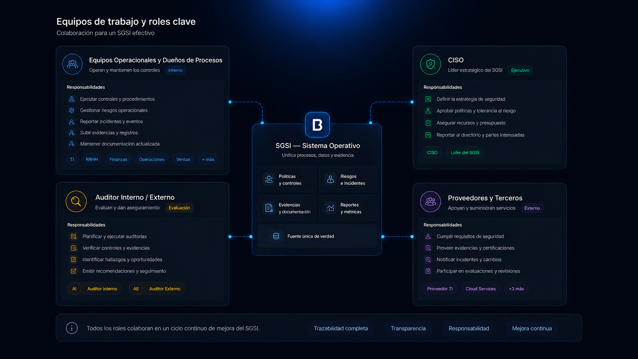638x359 pixels.
Task: Click icon beside Reportar incidentes y eventos
Action: [71, 121]
